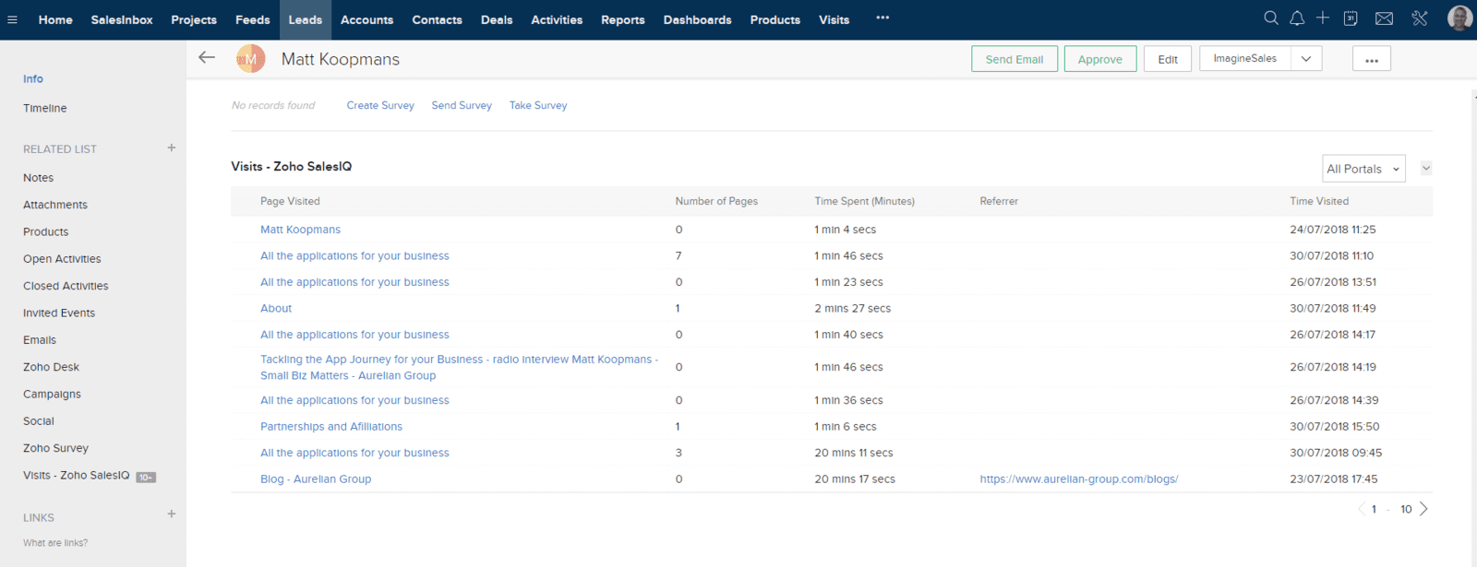Open the calendar icon in top bar
Image resolution: width=1477 pixels, height=567 pixels.
tap(1351, 18)
